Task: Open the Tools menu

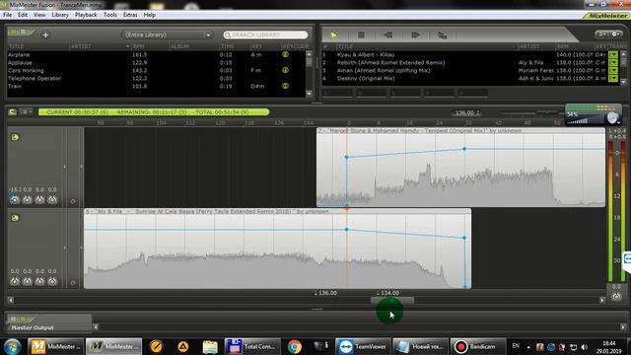Action: coord(109,15)
